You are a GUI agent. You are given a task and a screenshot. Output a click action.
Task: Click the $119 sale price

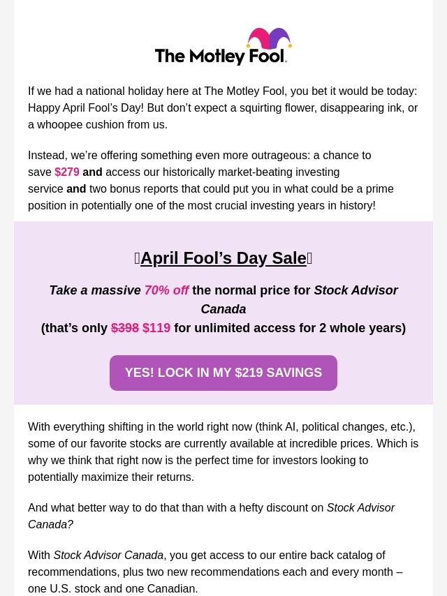tap(156, 328)
